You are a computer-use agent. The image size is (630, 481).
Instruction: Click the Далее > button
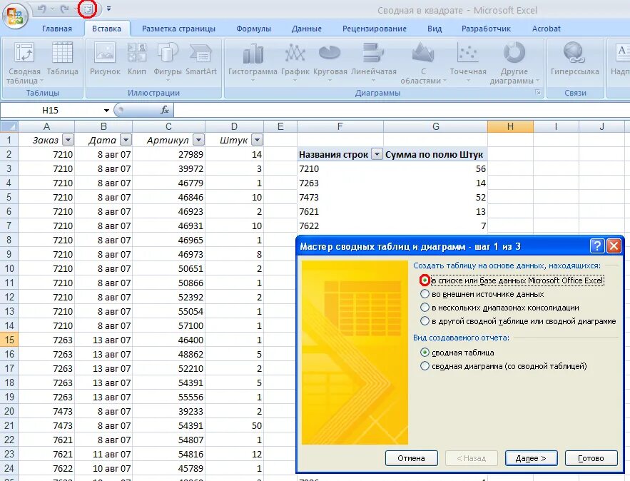click(531, 458)
